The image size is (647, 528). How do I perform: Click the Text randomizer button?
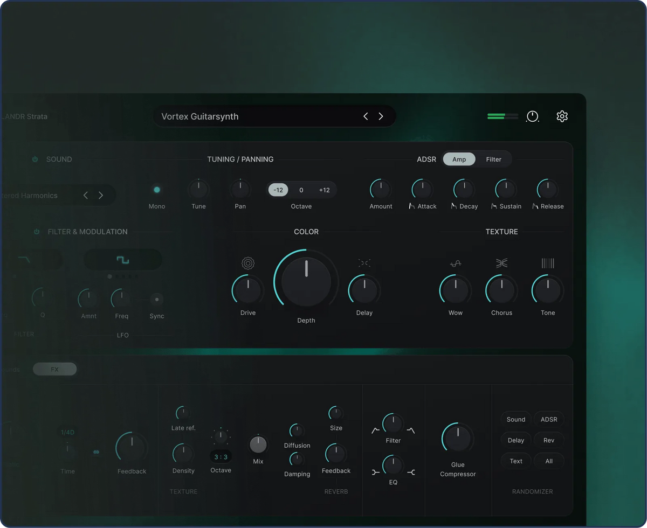click(516, 461)
